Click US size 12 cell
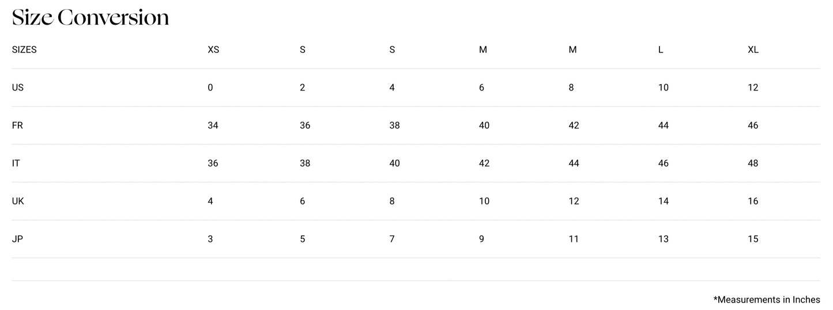Viewport: 833px width, 310px height. (x=753, y=88)
